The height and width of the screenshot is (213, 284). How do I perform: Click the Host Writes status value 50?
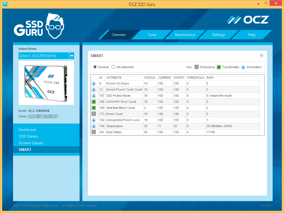pyautogui.click(x=146, y=132)
